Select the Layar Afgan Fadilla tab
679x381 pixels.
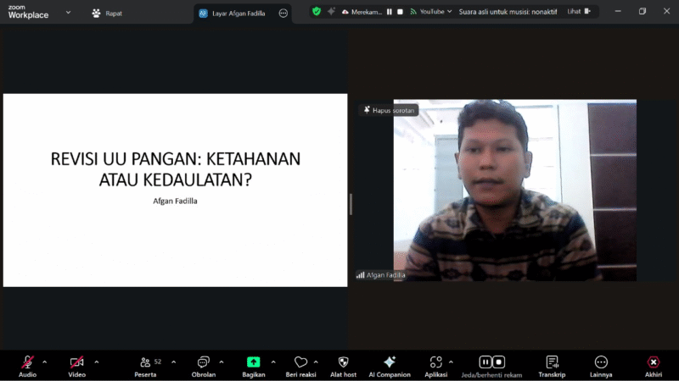tap(238, 13)
